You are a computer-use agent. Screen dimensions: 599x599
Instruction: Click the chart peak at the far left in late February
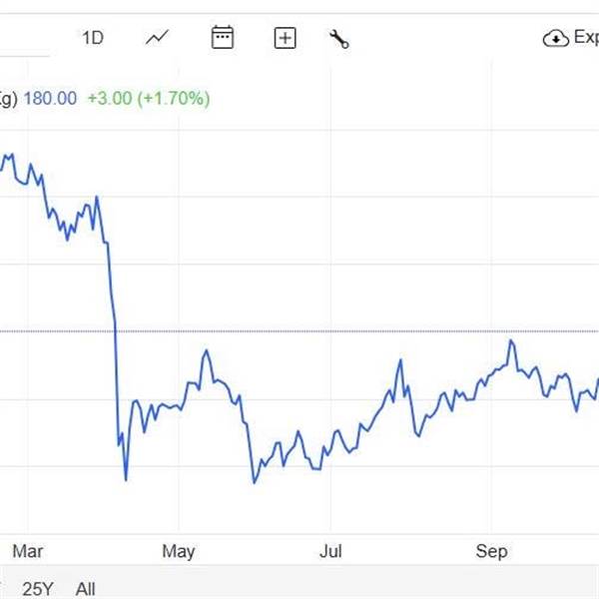11,154
